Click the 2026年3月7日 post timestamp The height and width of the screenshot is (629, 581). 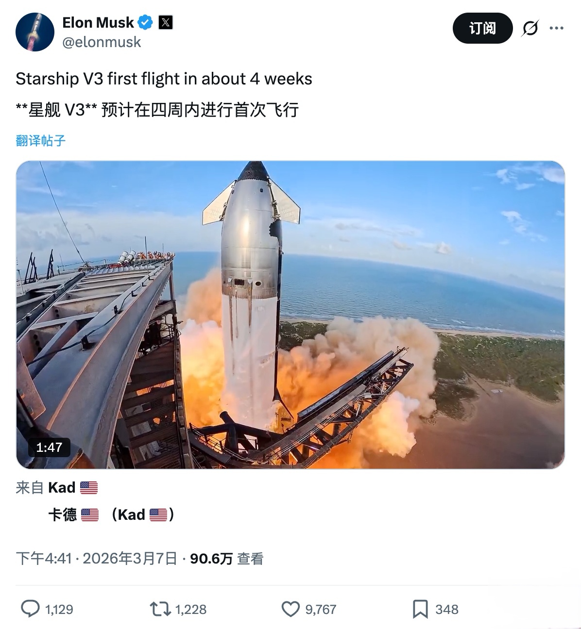click(130, 559)
